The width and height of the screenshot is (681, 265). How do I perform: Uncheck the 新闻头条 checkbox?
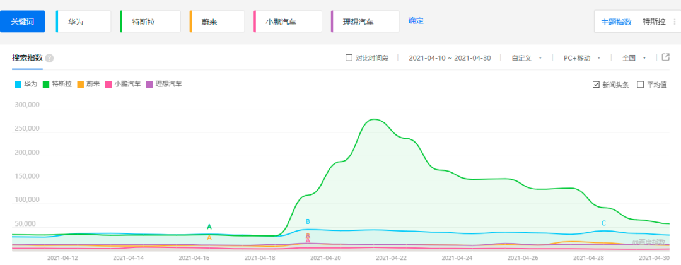coord(596,85)
